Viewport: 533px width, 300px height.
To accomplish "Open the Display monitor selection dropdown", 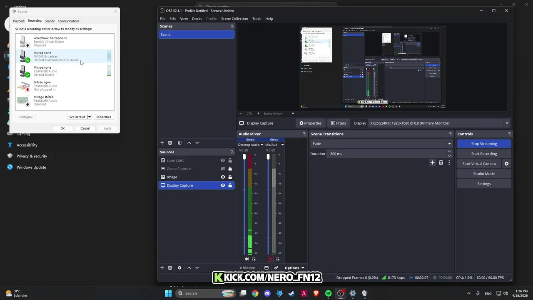I will click(439, 123).
